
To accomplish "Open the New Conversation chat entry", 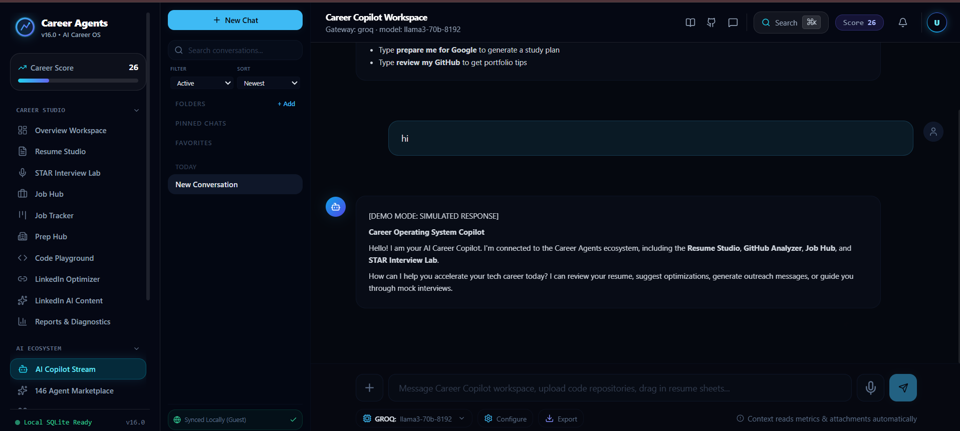I will click(235, 184).
